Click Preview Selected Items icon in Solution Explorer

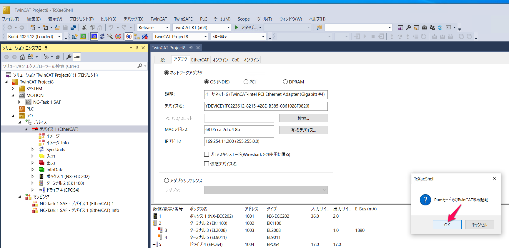click(77, 57)
